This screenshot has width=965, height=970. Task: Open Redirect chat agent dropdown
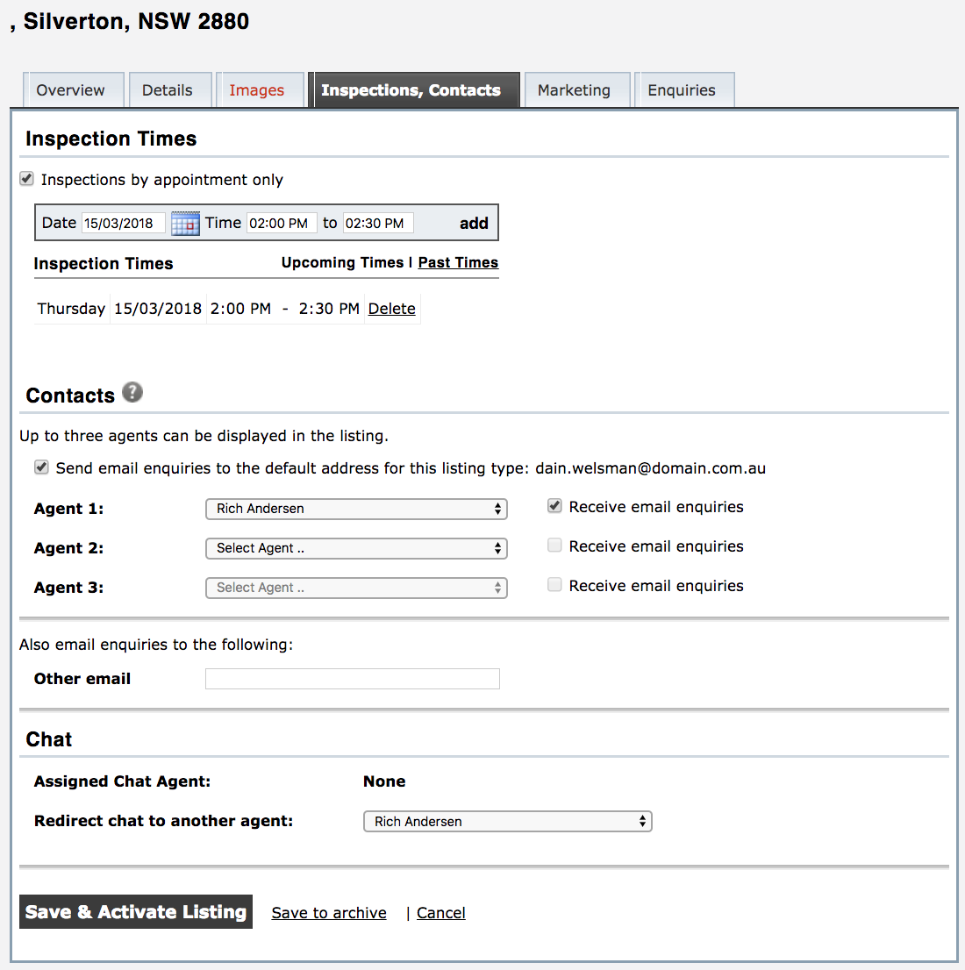507,822
